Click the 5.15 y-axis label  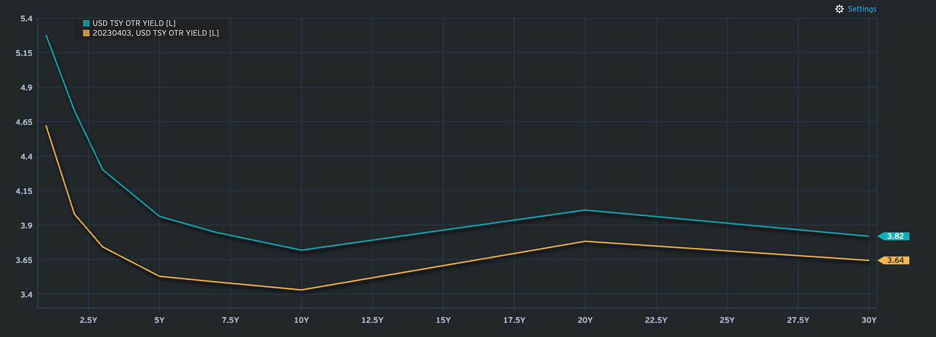tap(24, 53)
